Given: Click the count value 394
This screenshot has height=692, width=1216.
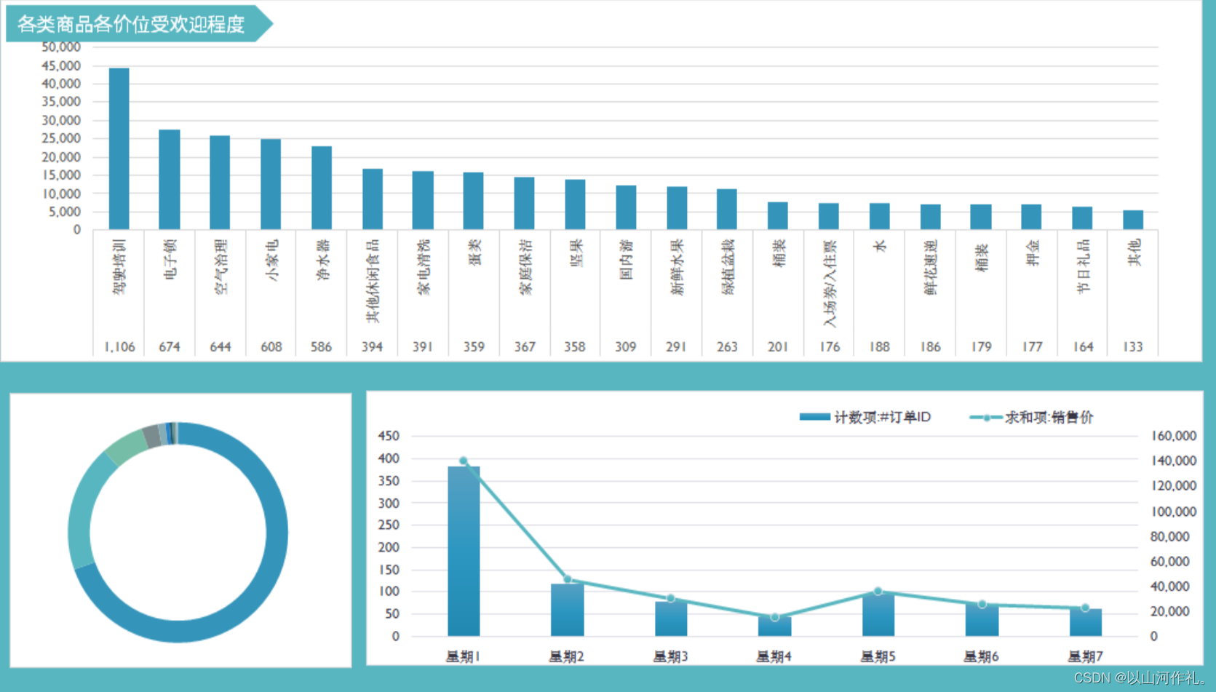Looking at the screenshot, I should coord(372,347).
